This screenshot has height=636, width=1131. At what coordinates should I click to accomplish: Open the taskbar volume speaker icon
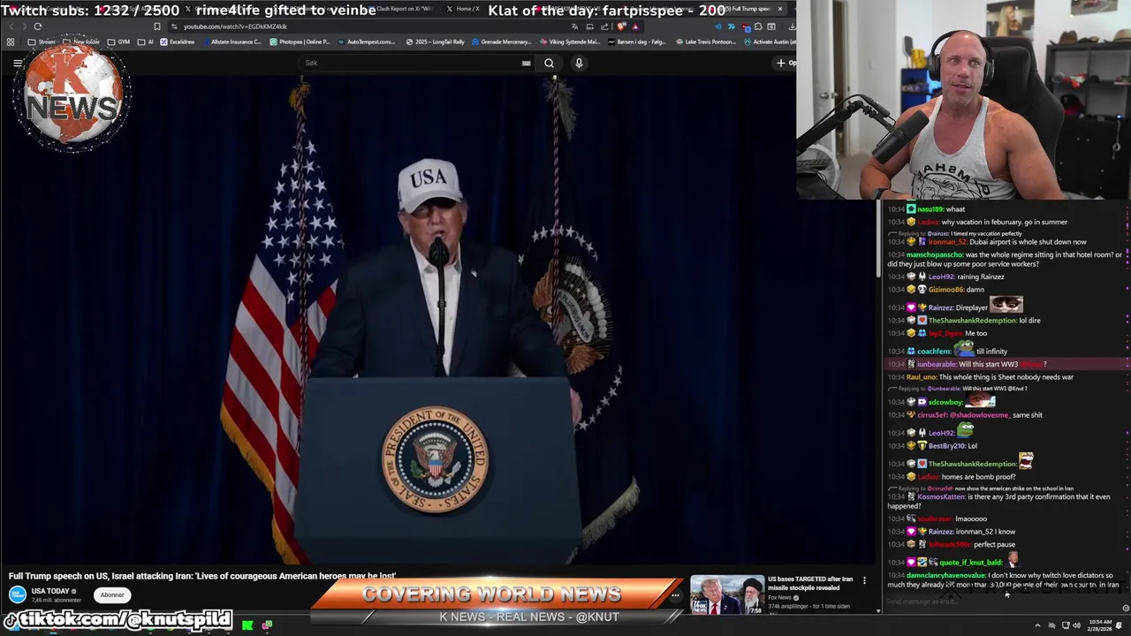pyautogui.click(x=1076, y=625)
